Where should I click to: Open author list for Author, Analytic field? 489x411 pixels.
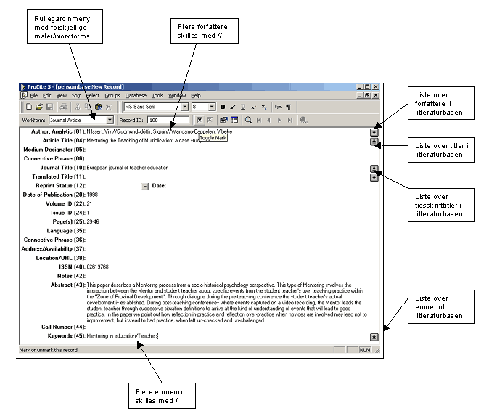coord(374,132)
